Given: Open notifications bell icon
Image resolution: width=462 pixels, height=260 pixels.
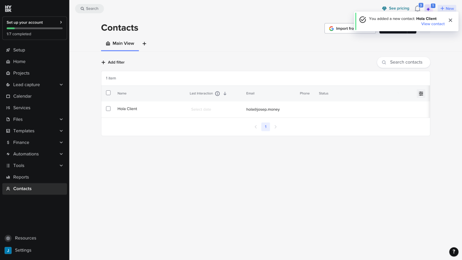Looking at the screenshot, I should click(417, 9).
